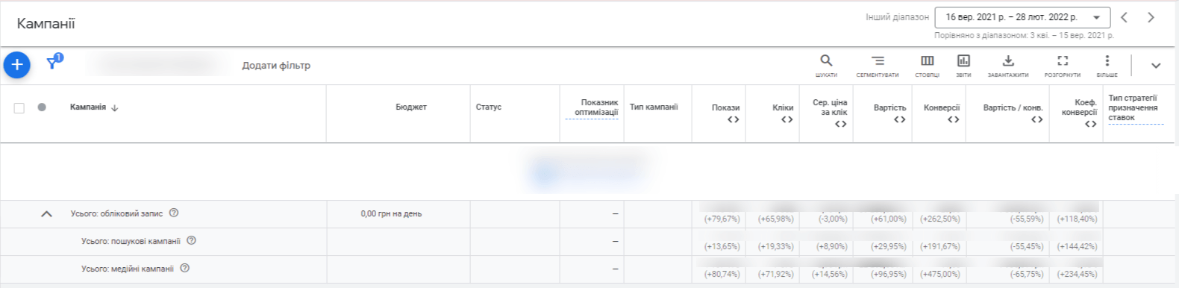
Task: Go to the previous date period arrow
Action: pyautogui.click(x=1125, y=17)
